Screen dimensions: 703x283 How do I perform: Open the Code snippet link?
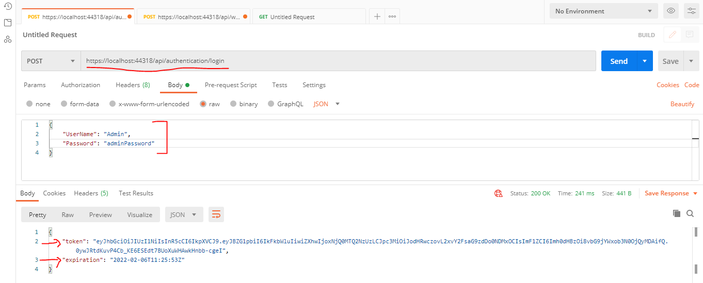coord(692,85)
